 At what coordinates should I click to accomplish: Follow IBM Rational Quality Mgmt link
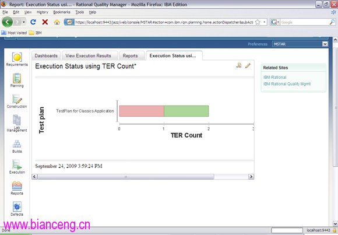pos(287,84)
